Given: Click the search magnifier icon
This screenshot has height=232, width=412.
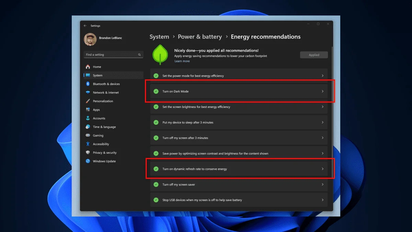Looking at the screenshot, I should point(139,55).
